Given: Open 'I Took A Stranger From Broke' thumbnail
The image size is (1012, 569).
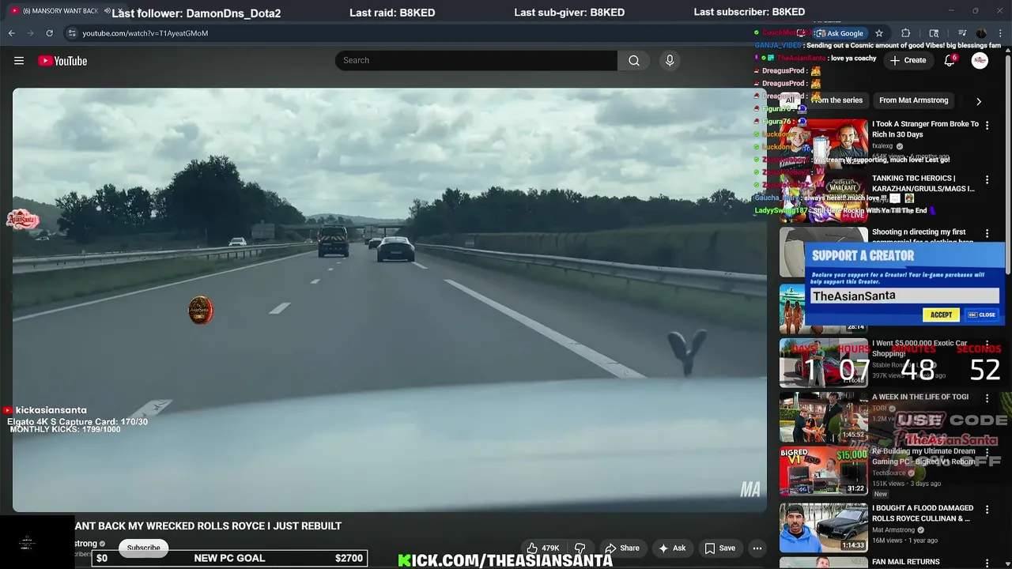Looking at the screenshot, I should point(824,144).
